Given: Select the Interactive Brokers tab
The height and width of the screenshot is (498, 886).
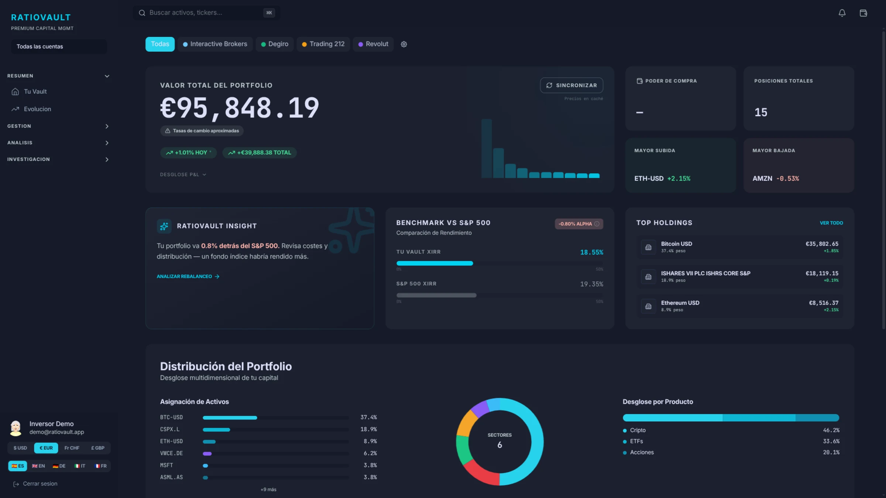Looking at the screenshot, I should pyautogui.click(x=215, y=44).
